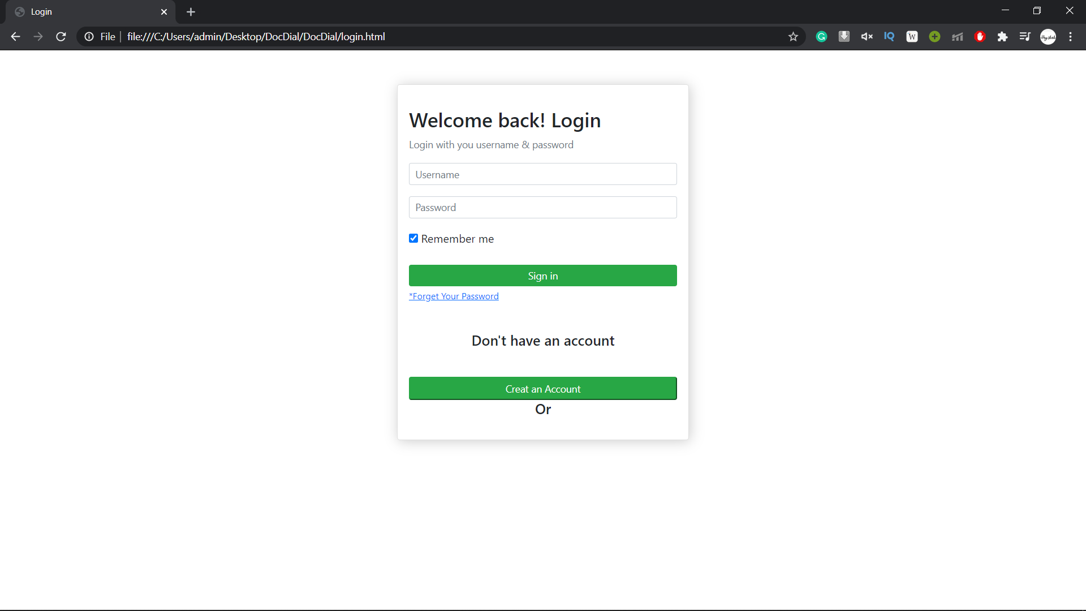This screenshot has height=611, width=1086.
Task: Focus the Username input field
Action: [542, 174]
